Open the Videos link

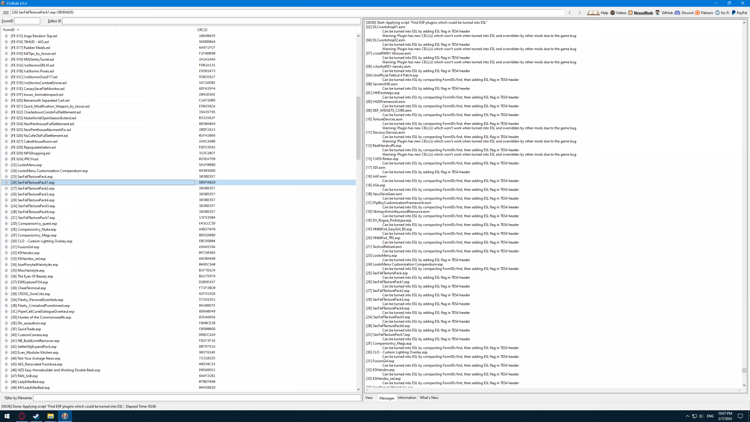point(618,13)
